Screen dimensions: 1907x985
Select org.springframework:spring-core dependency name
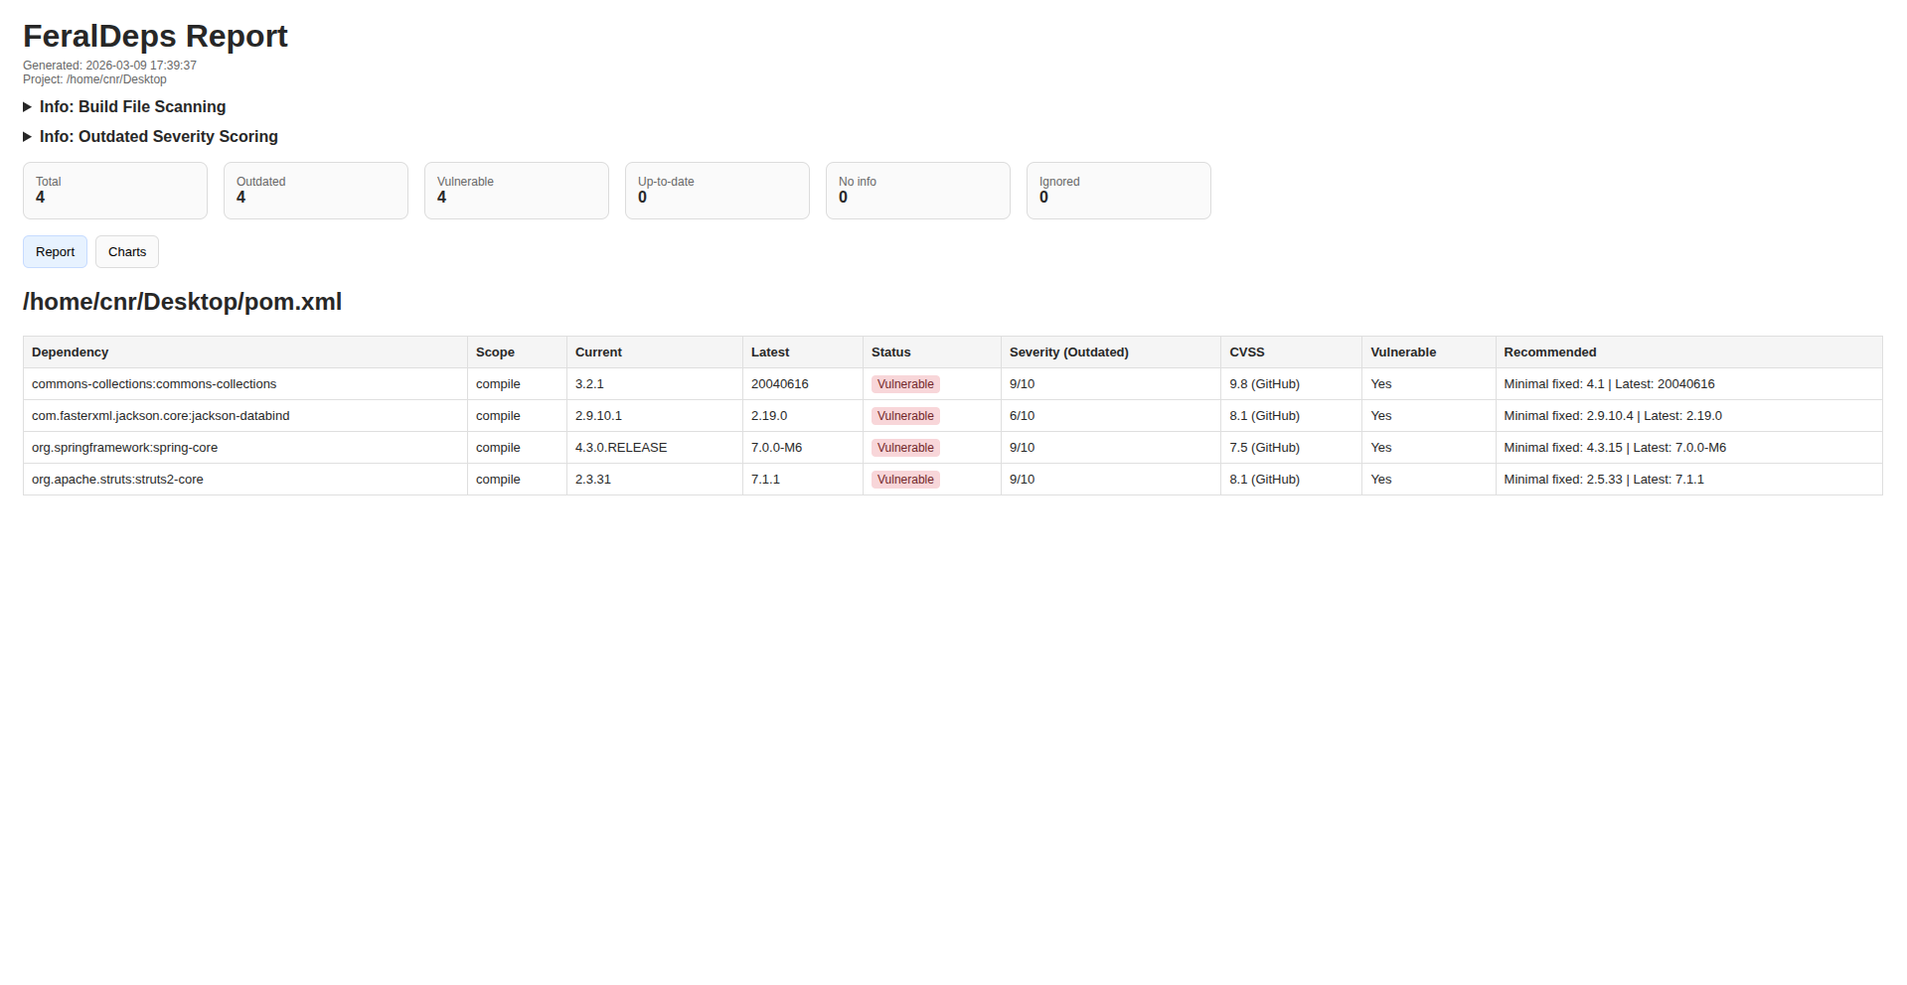(x=125, y=448)
